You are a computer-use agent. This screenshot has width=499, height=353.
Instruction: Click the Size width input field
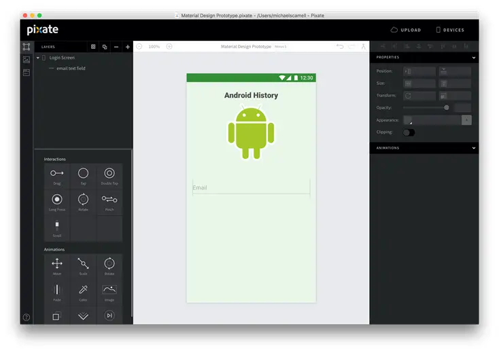click(419, 83)
